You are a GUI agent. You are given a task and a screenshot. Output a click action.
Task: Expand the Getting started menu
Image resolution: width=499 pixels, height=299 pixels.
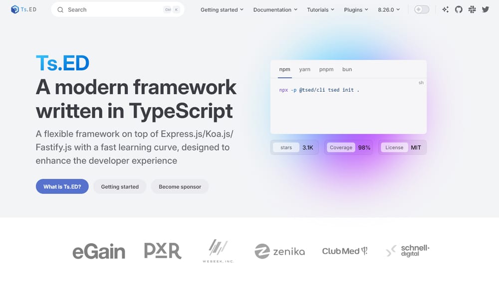(x=222, y=10)
